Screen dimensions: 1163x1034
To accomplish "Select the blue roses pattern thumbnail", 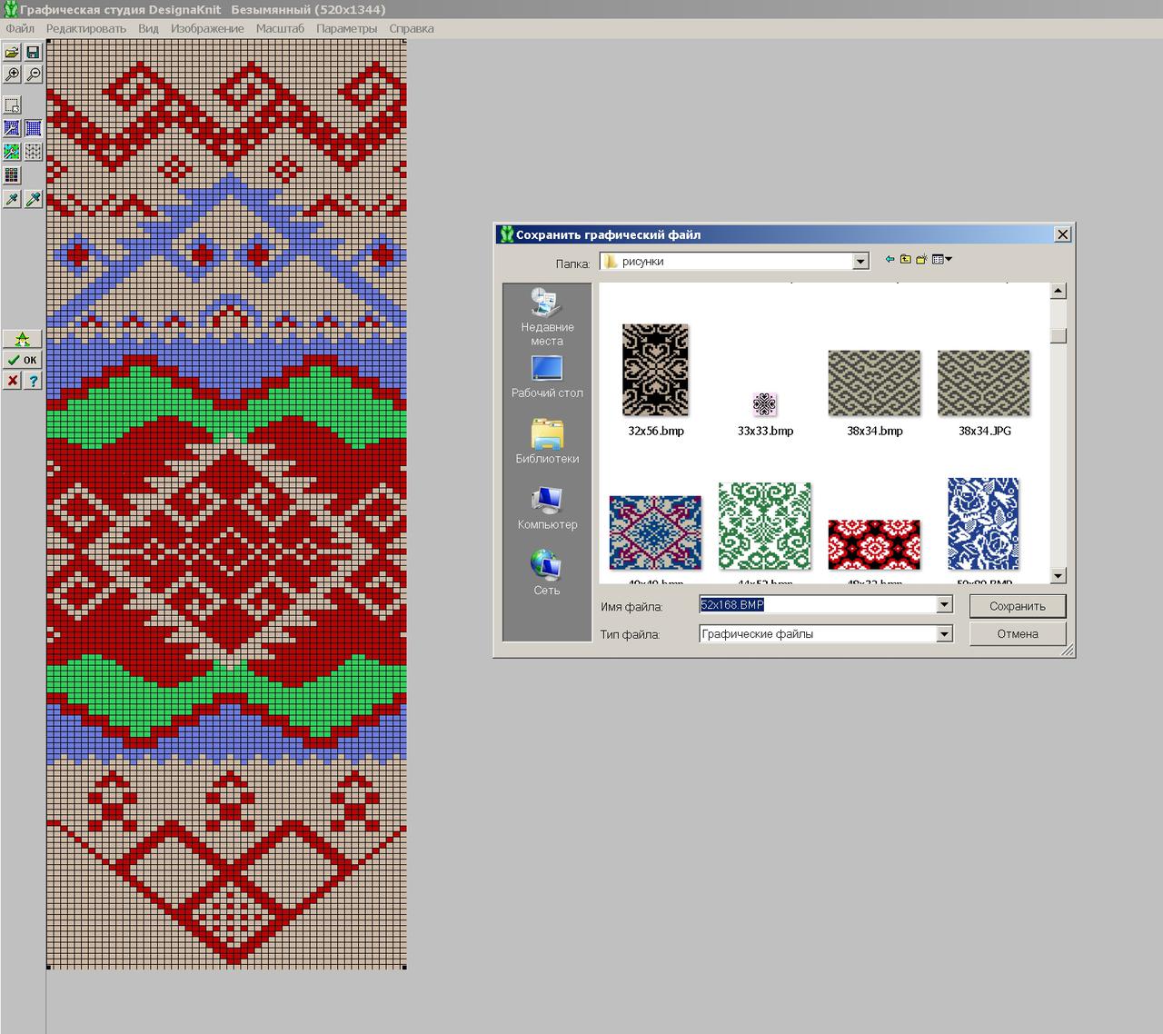I will point(983,524).
